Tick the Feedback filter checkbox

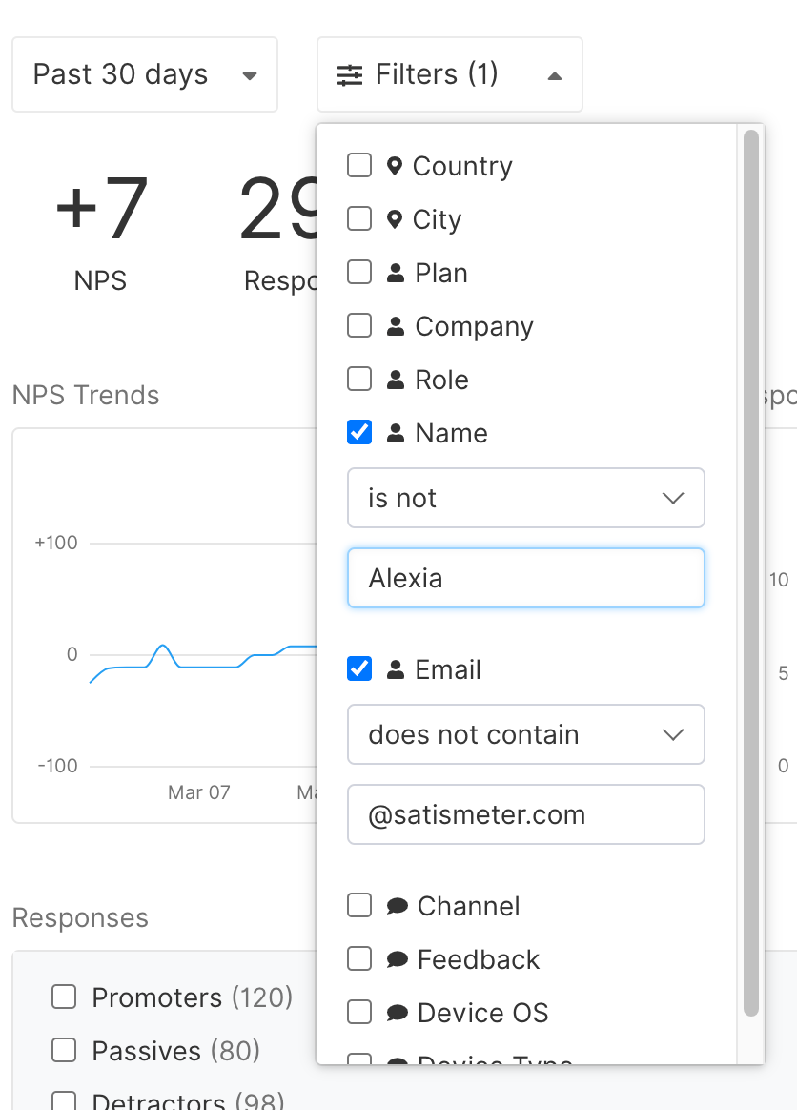point(359,958)
